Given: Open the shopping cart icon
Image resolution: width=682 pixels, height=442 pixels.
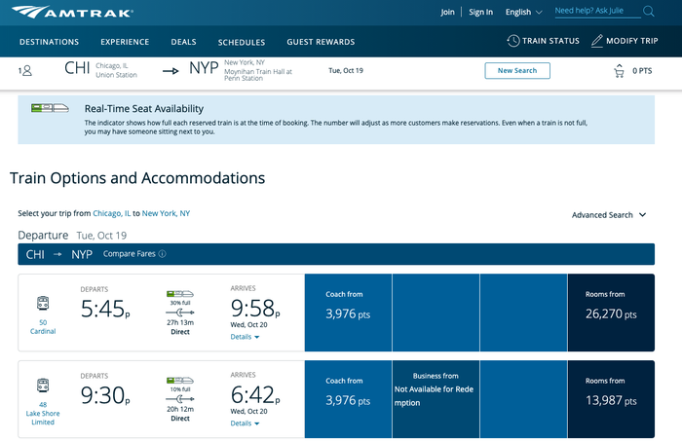Looking at the screenshot, I should coord(619,71).
